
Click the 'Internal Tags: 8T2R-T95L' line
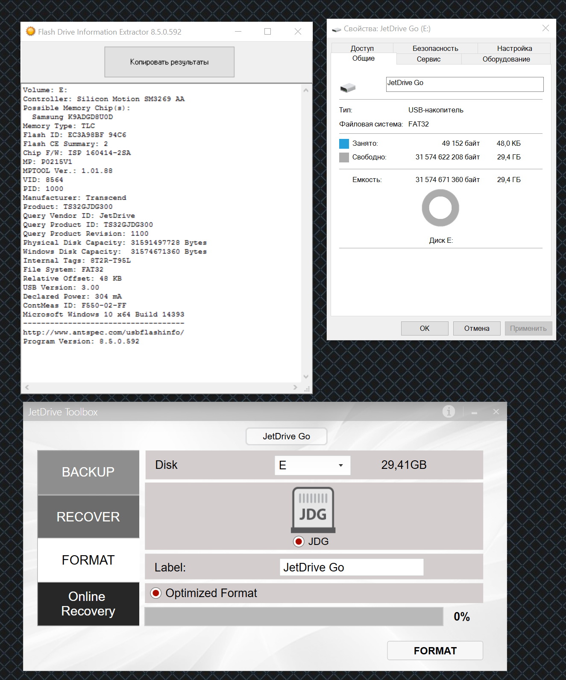pos(77,260)
